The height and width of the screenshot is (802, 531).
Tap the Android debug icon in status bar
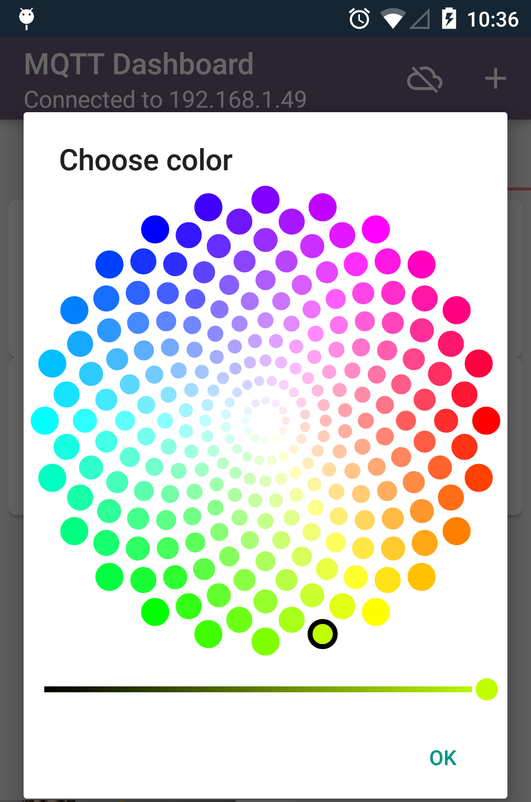[x=27, y=19]
